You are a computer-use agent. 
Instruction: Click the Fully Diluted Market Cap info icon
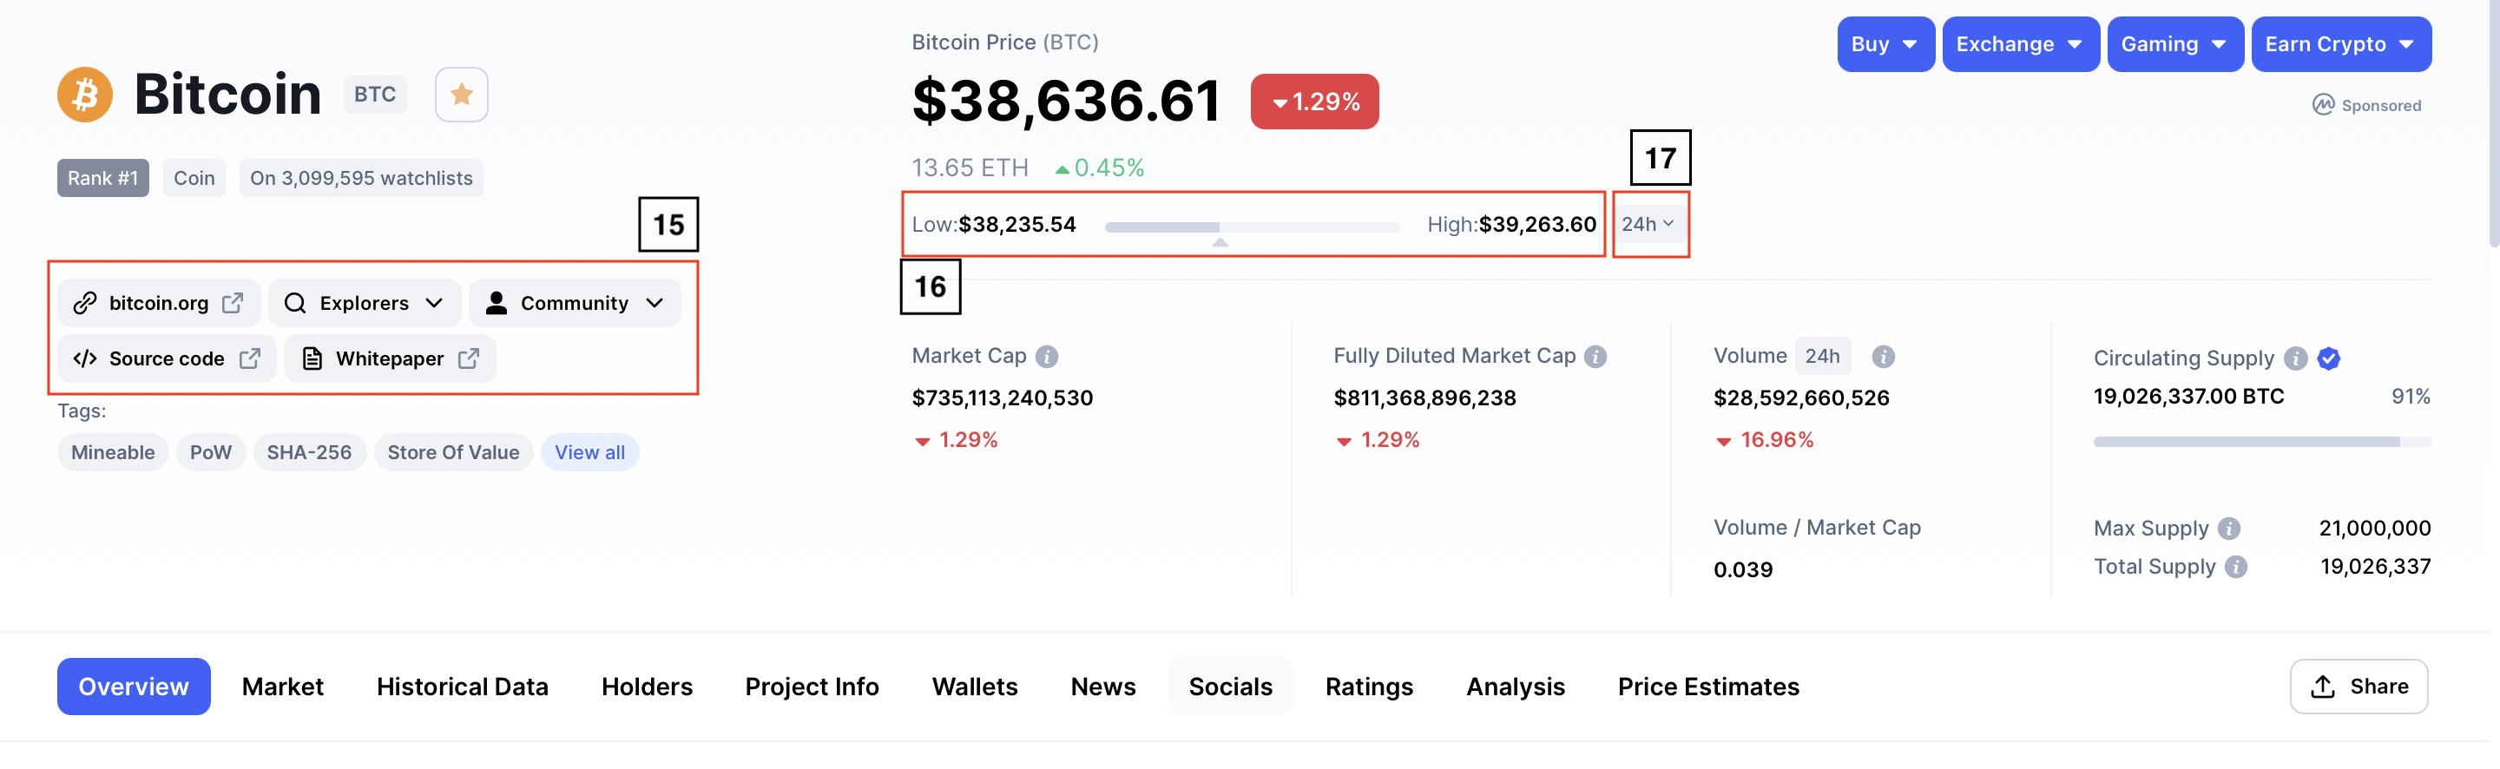point(1595,357)
